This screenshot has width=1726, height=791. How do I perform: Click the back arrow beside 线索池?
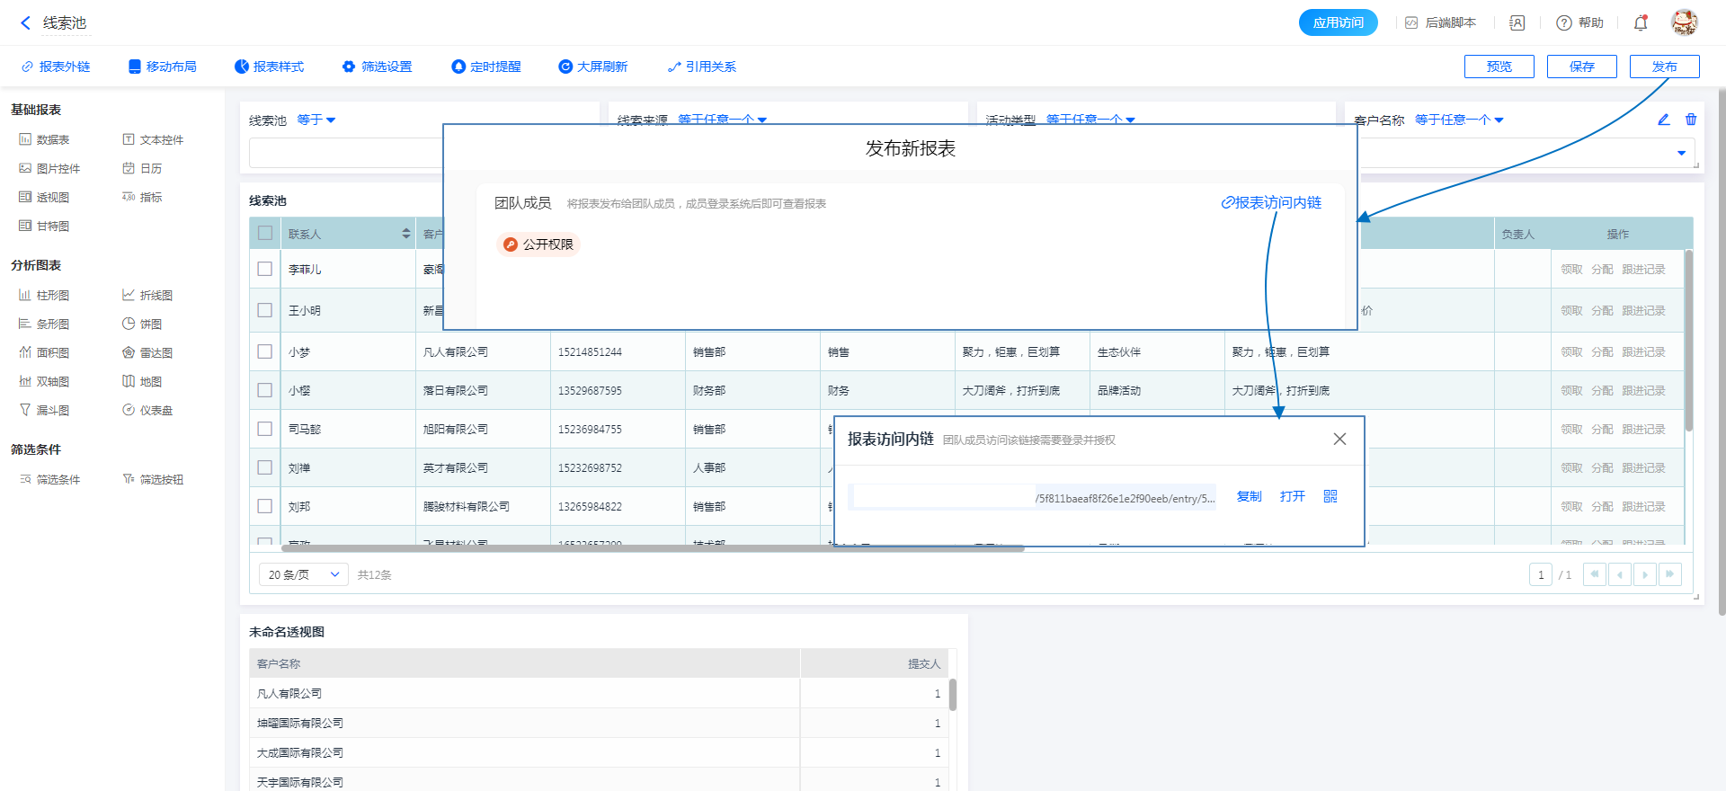click(x=25, y=23)
